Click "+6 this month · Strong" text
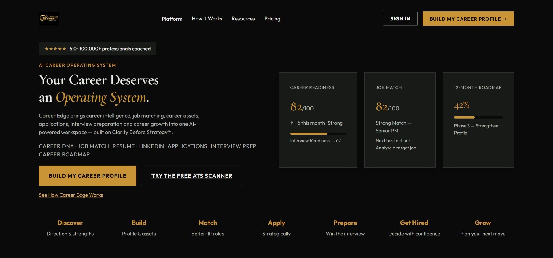The width and height of the screenshot is (553, 258). [x=317, y=123]
